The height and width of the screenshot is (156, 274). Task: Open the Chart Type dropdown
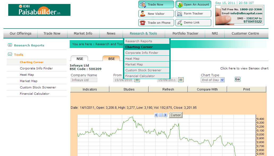click(213, 80)
